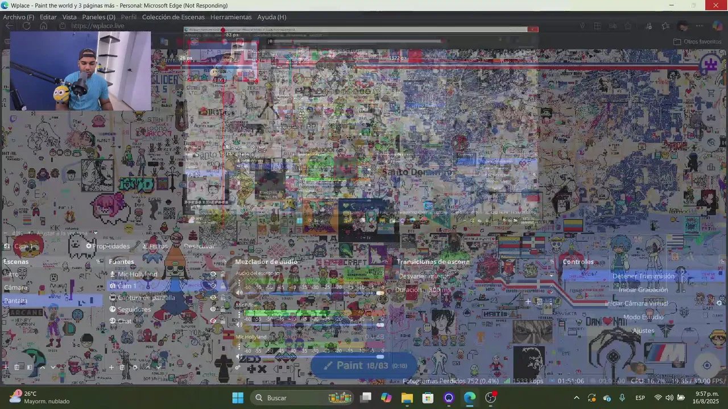
Task: Toggle visibility eye of Mic Hollyland source
Action: pyautogui.click(x=213, y=274)
